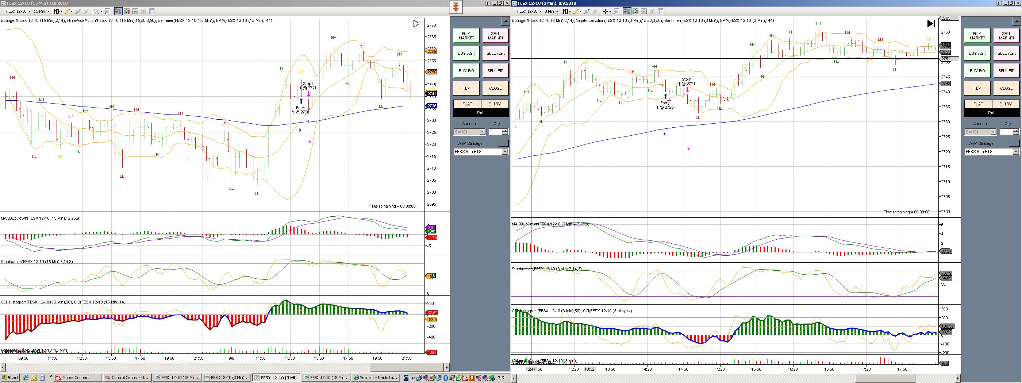Toggle candlestick icon in 15 Min toolbar
1022x383 pixels.
coord(127,12)
